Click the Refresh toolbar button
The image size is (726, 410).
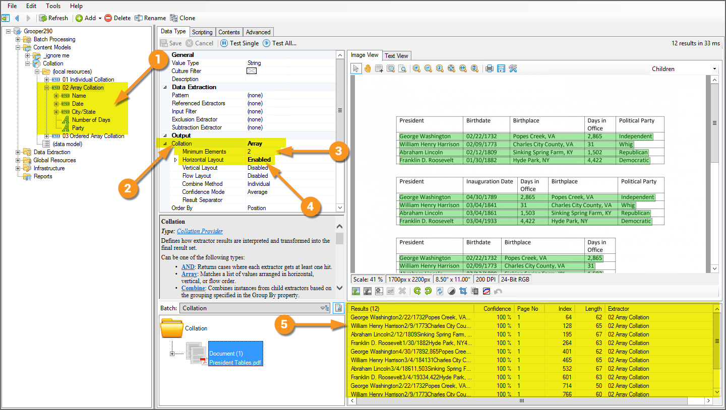coord(53,18)
